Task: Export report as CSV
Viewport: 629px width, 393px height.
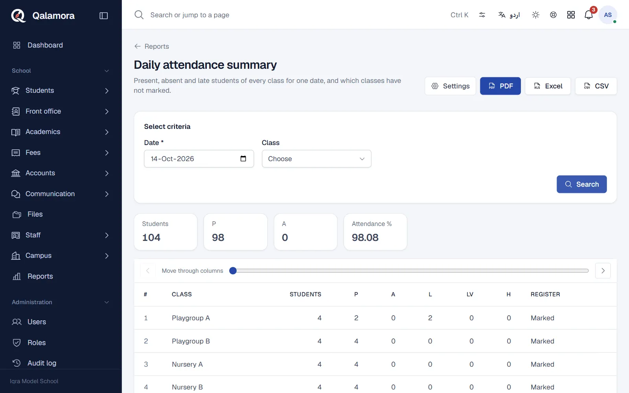Action: [x=596, y=86]
